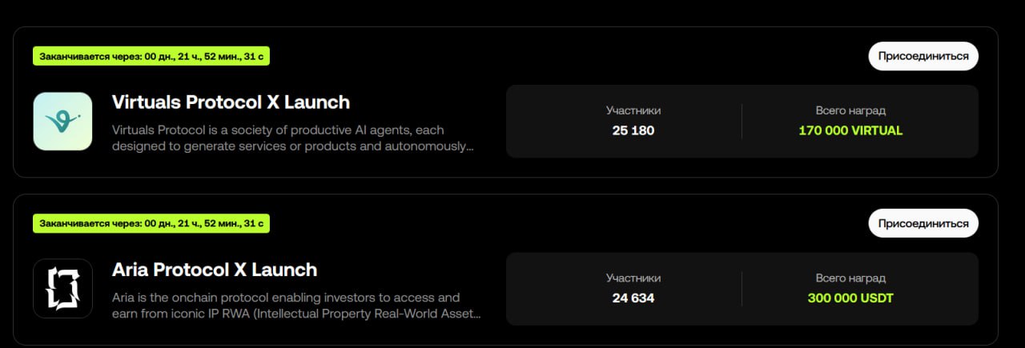
Task: Open the Aria Protocol X Launch title
Action: coord(215,270)
